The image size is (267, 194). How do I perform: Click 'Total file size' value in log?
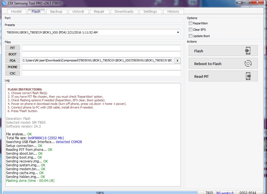point(46,138)
